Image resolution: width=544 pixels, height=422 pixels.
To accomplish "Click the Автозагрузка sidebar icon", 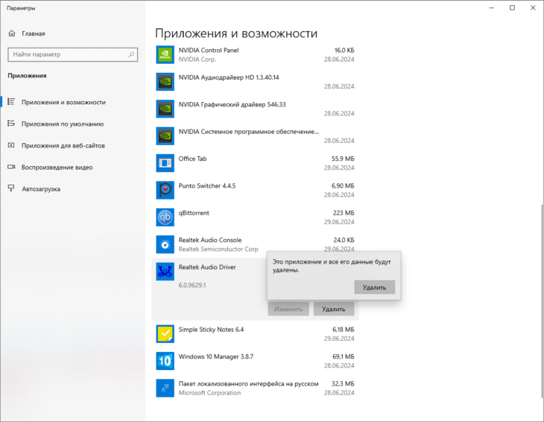I will point(11,188).
